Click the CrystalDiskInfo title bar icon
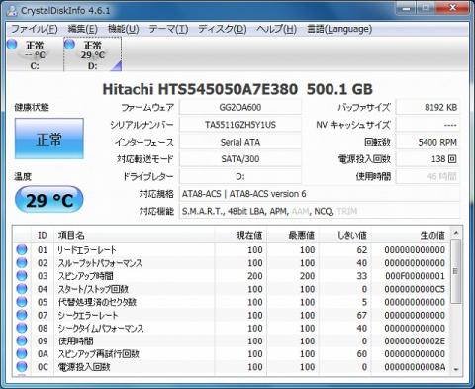Screen dimensions: 475x389 [x=11, y=11]
